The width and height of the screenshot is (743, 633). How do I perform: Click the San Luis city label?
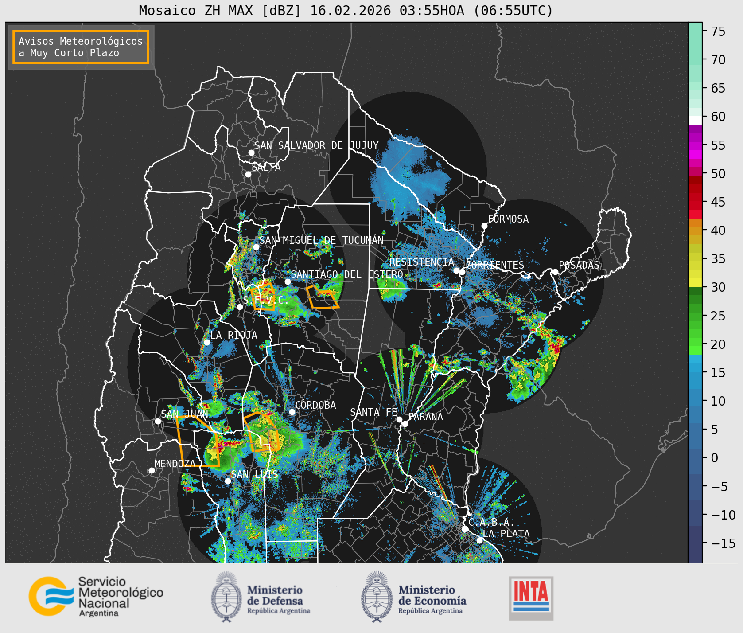coord(255,474)
